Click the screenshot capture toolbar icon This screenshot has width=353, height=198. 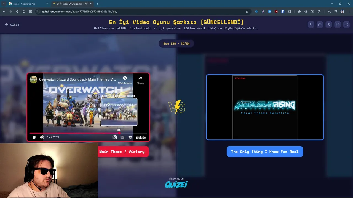319,12
